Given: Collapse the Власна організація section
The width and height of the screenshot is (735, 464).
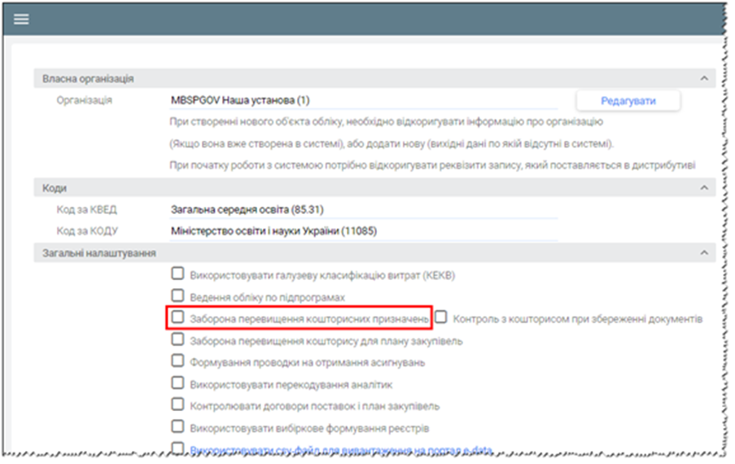Looking at the screenshot, I should (703, 79).
